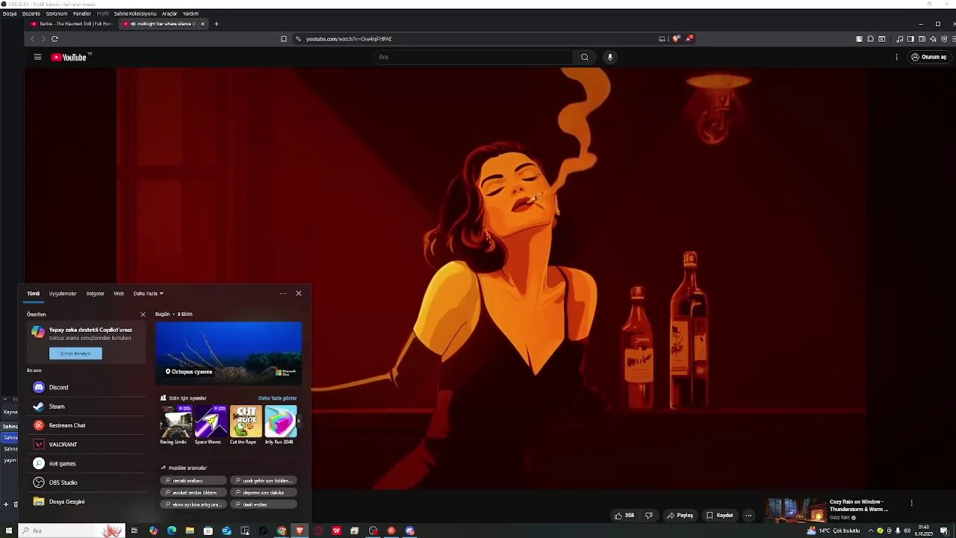Click the YouTube logo
This screenshot has width=956, height=538.
pyautogui.click(x=71, y=57)
